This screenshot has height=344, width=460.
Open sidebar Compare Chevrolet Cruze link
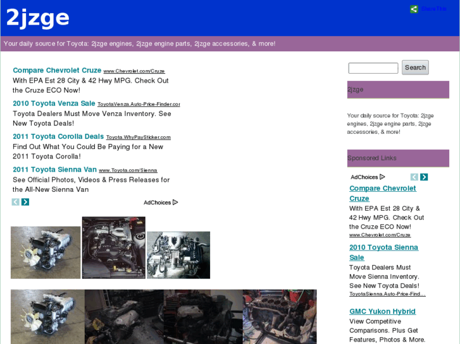[x=383, y=193]
